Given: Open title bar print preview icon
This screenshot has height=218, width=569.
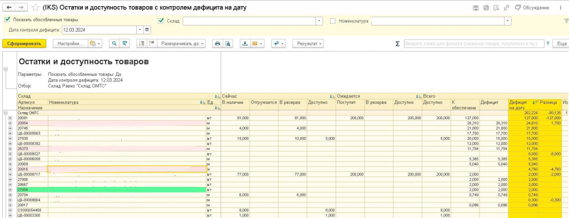Looking at the screenshot, I should [x=496, y=8].
